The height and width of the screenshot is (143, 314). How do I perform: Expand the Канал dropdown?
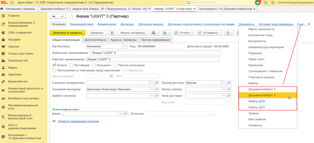[x=121, y=114]
